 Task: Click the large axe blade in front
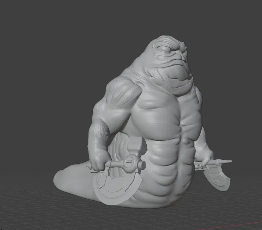(x=117, y=188)
